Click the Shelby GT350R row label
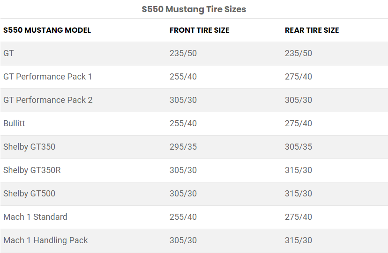This screenshot has width=388, height=253. coord(32,170)
